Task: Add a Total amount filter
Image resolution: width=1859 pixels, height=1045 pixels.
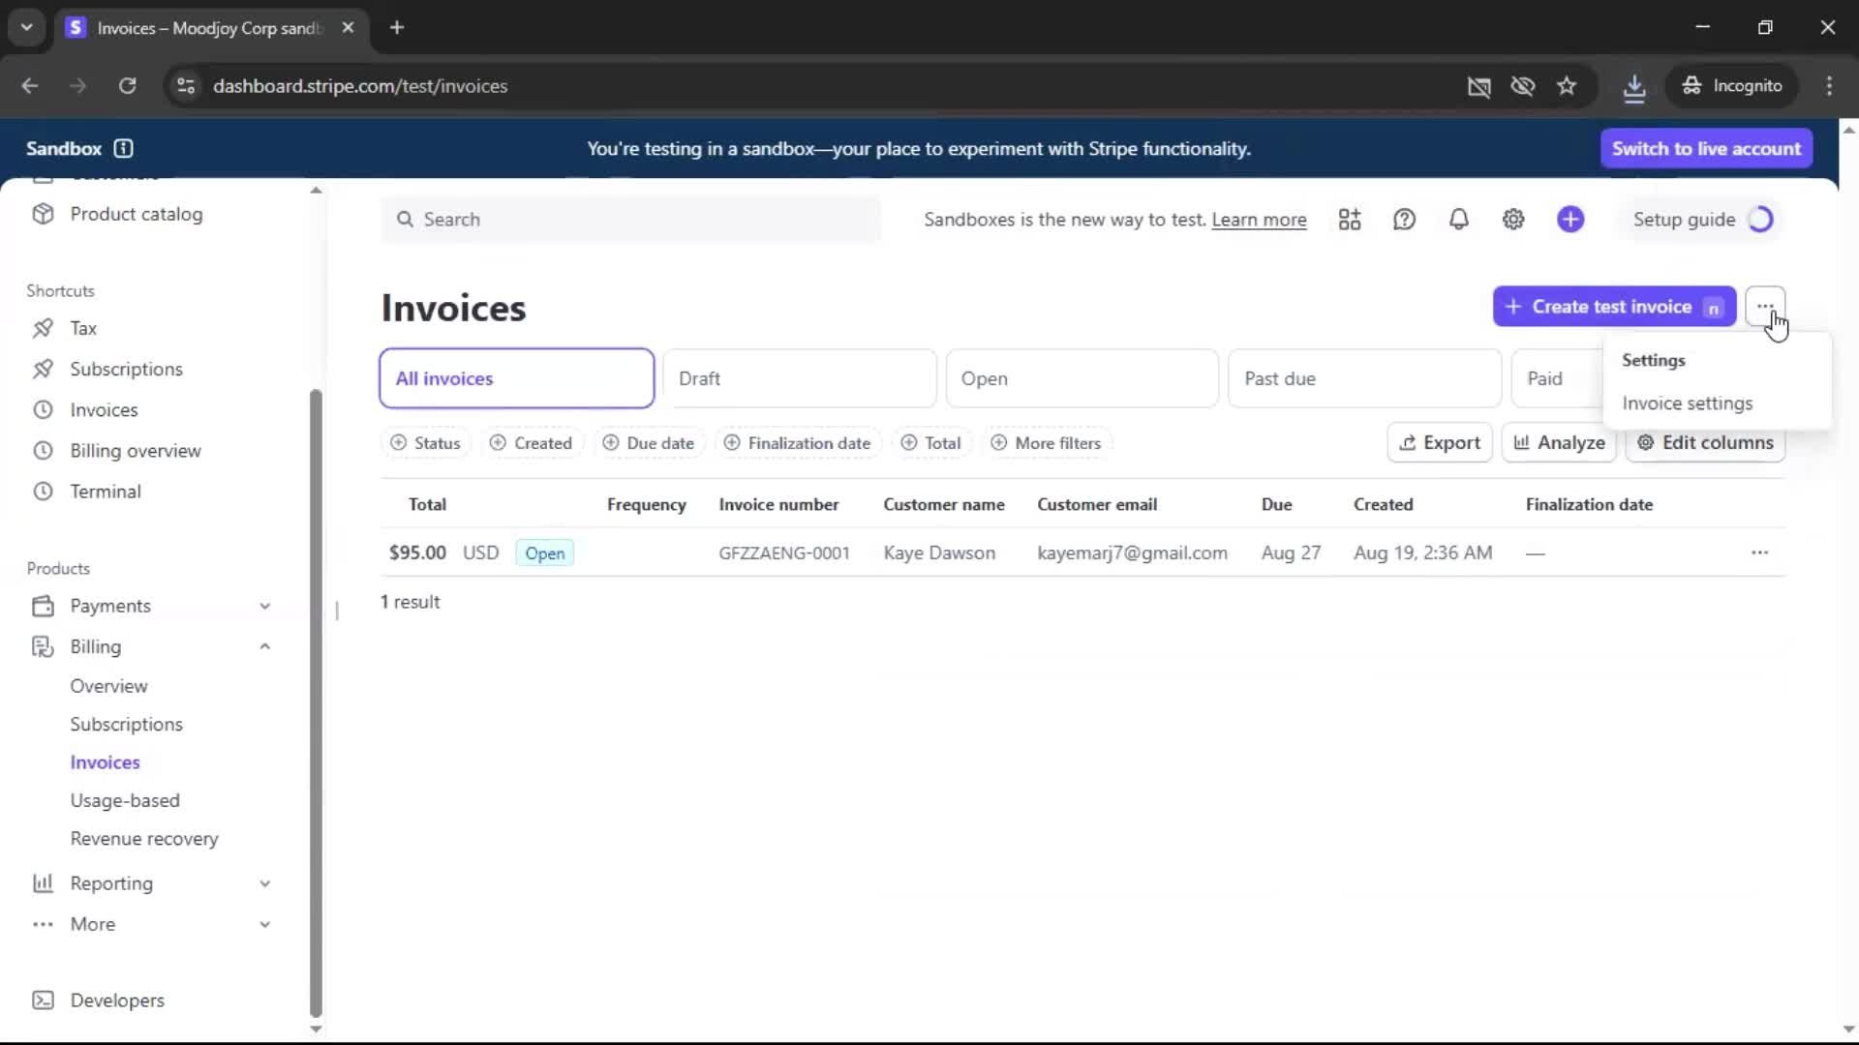Action: [x=930, y=443]
